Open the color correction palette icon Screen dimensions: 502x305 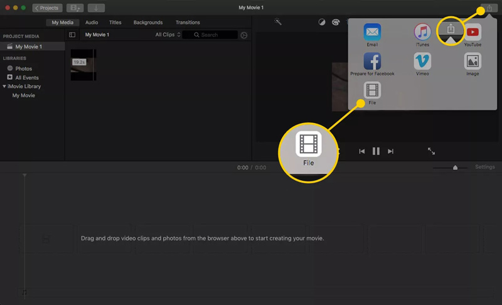click(x=335, y=23)
